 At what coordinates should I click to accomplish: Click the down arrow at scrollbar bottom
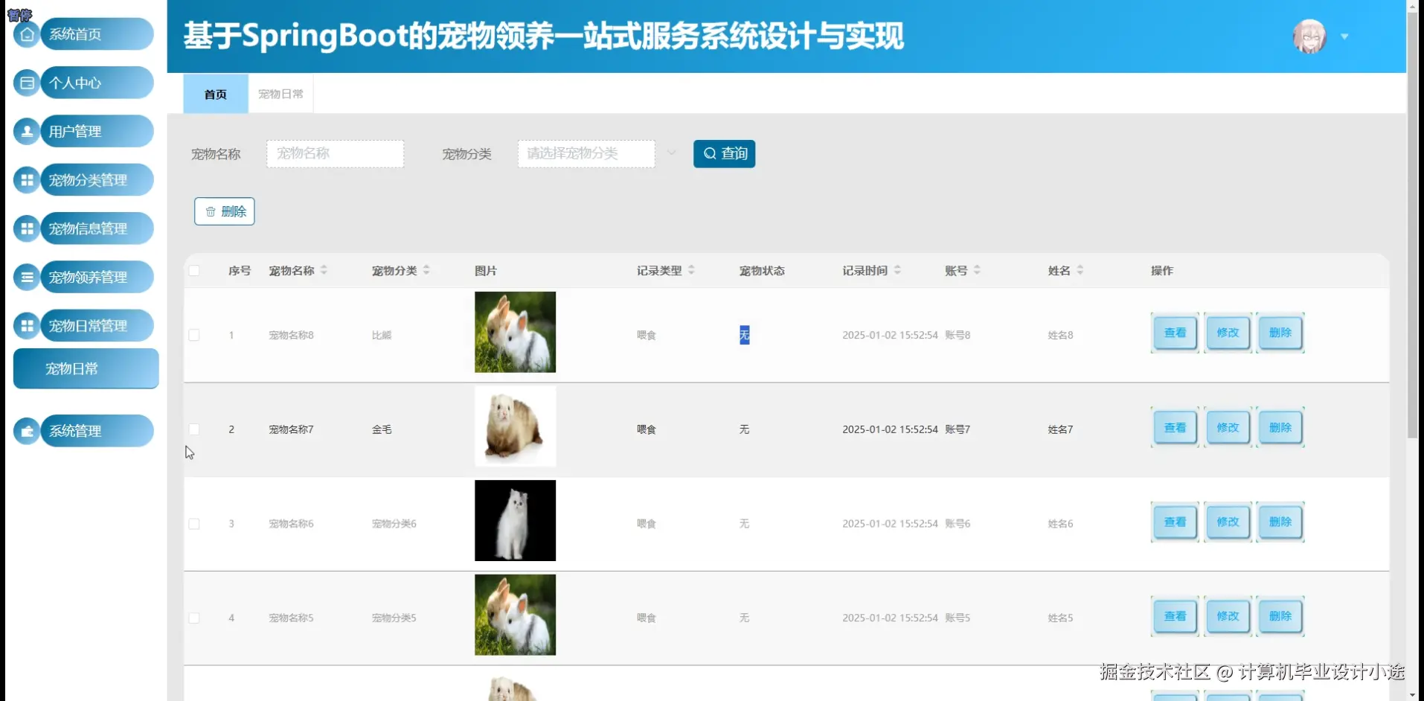[x=1412, y=695]
